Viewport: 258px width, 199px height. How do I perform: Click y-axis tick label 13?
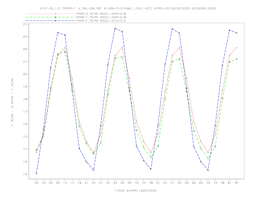tap(25, 161)
